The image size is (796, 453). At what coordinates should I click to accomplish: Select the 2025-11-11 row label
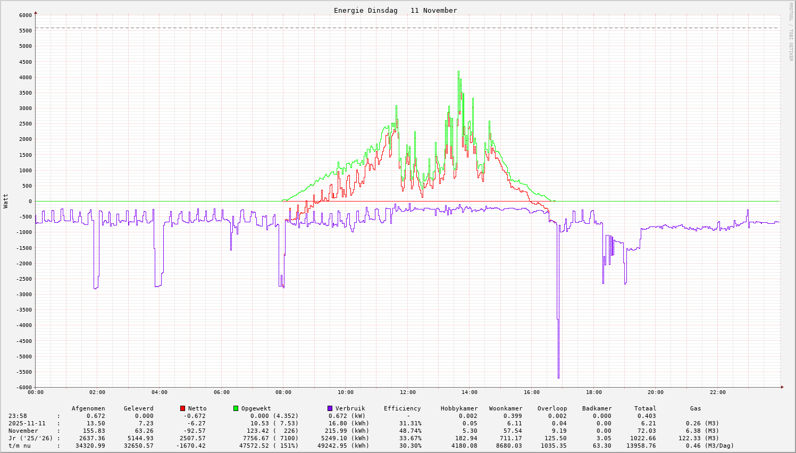point(27,424)
